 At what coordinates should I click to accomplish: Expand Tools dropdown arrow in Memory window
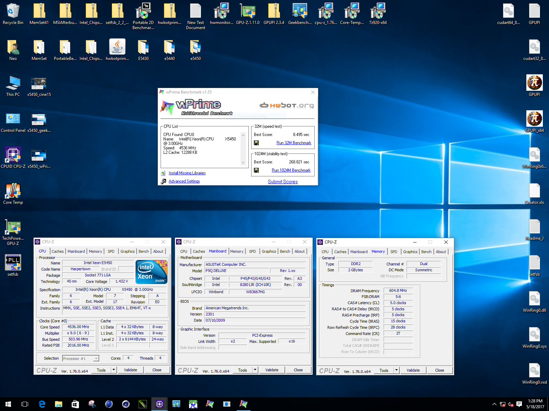(x=396, y=370)
